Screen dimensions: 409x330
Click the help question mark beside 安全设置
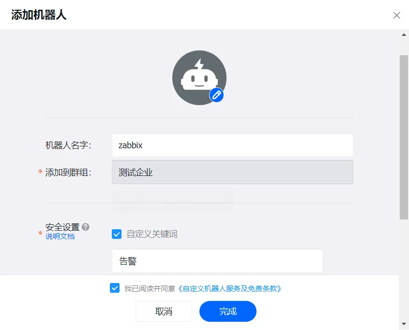pos(85,227)
